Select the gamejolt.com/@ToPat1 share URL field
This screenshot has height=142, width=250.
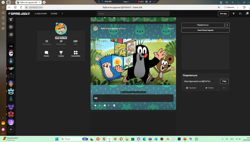tap(201, 81)
